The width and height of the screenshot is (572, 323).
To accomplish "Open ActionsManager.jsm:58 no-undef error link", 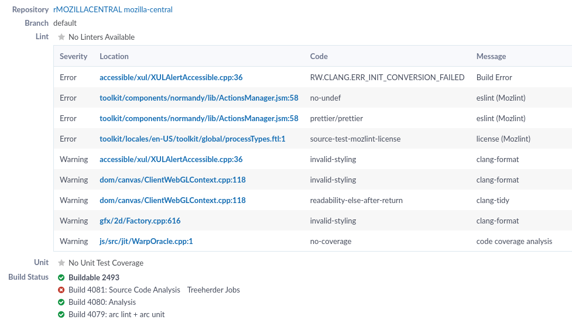I will pos(198,98).
